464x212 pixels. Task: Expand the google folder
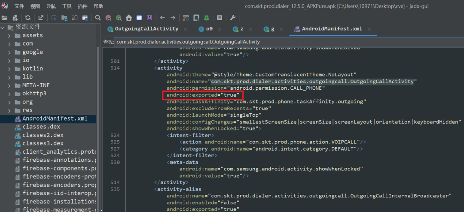click(9, 52)
